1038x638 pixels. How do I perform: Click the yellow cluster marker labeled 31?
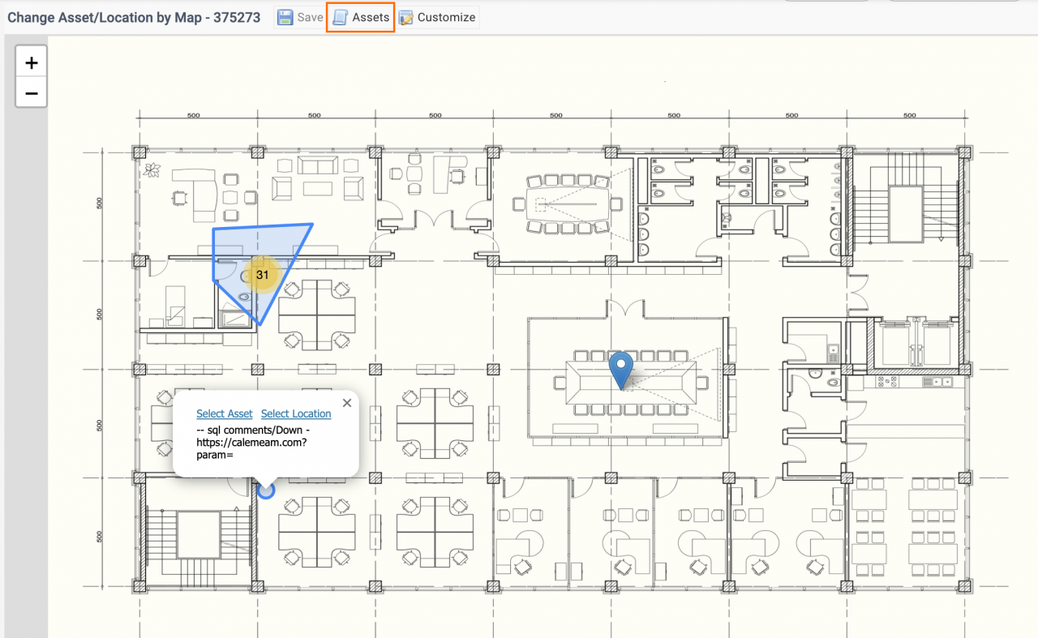262,275
